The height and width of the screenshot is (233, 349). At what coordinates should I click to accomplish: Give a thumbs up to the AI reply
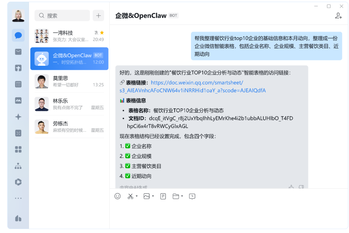[291, 187]
